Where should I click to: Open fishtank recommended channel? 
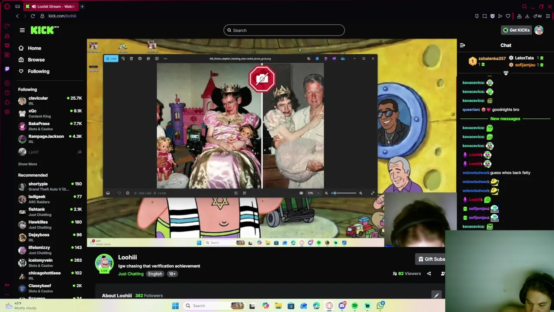coord(50,212)
